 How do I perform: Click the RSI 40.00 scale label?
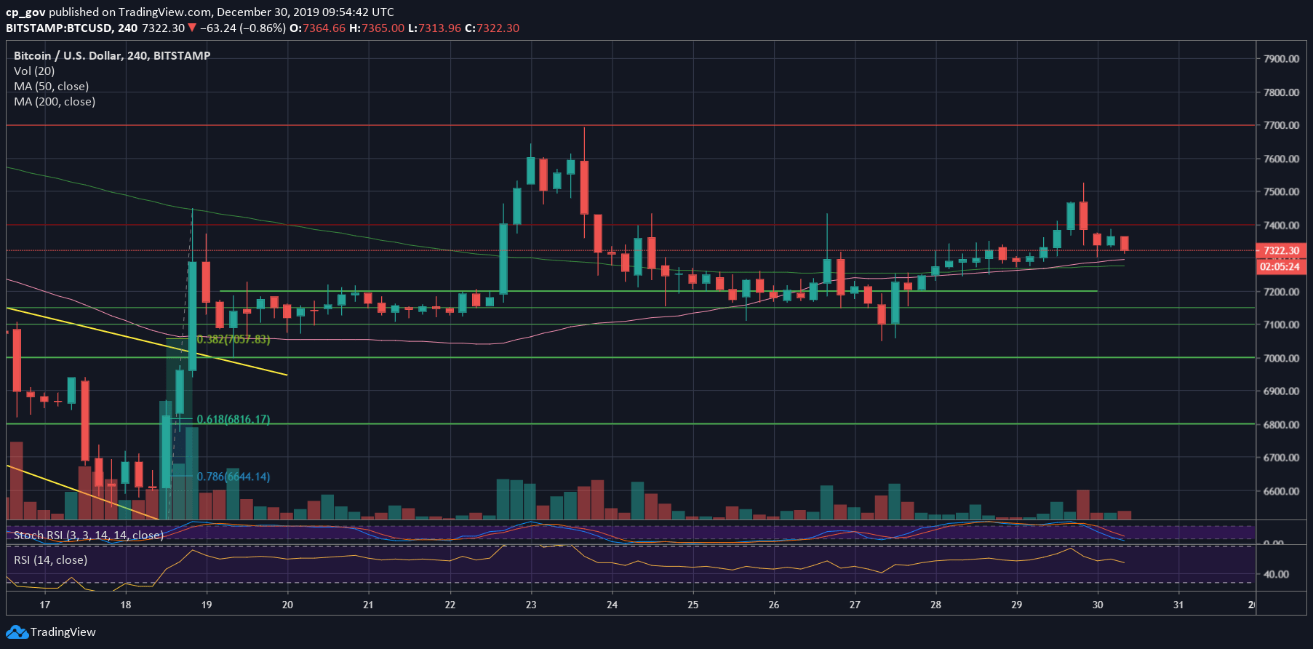pos(1276,575)
